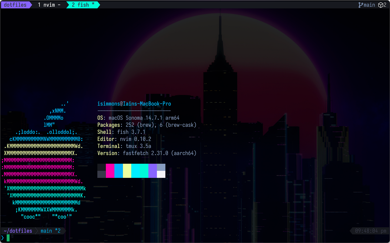This screenshot has height=243, width=390.
Task: Click the 'Shell: fish 3.7.1' line
Action: pos(121,132)
